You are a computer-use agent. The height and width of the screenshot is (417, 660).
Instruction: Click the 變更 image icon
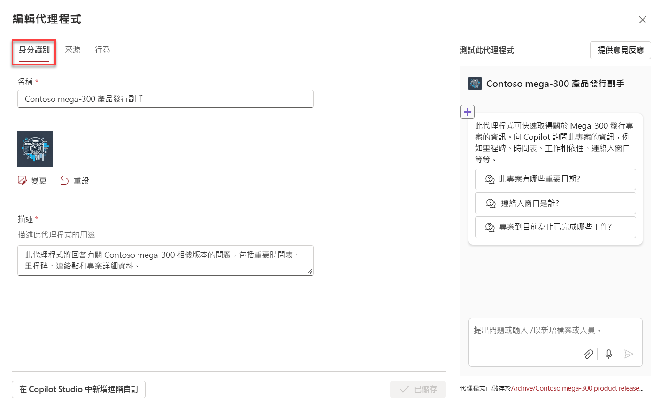point(22,180)
